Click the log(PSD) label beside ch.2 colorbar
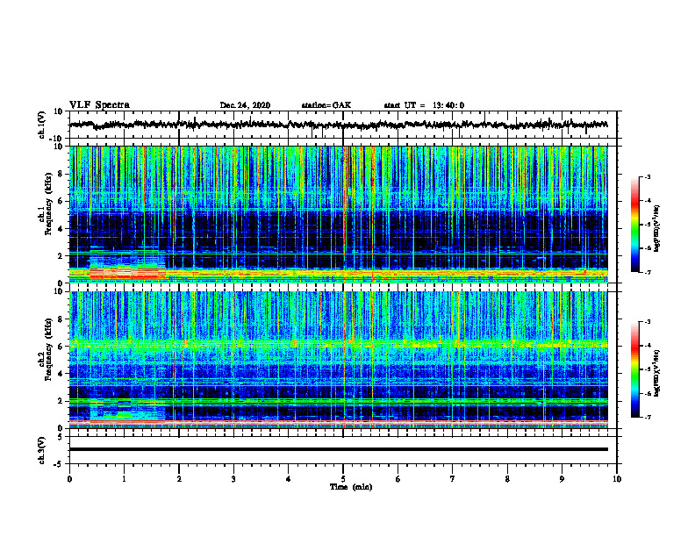The width and height of the screenshot is (695, 537). [x=657, y=374]
